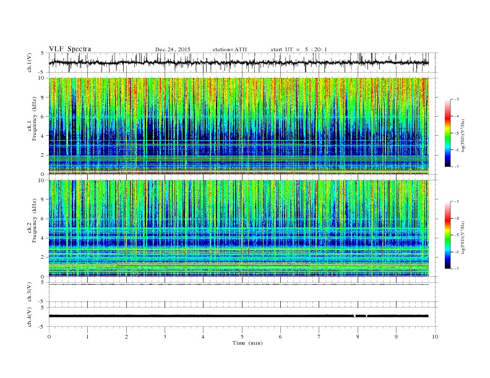Click the "10" minute tick label on time axis
This screenshot has width=490, height=378.
435,337
